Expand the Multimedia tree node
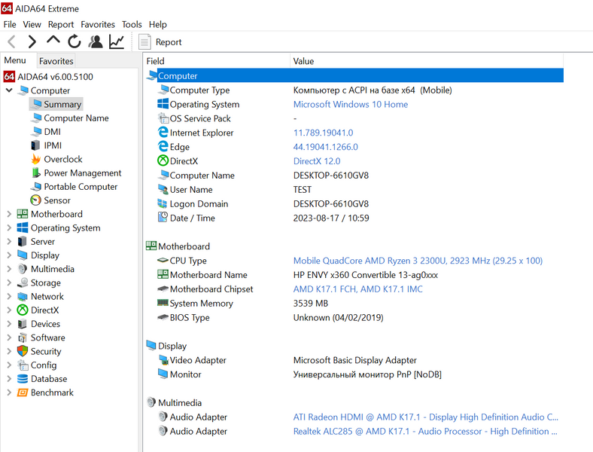This screenshot has width=593, height=452. click(x=9, y=269)
